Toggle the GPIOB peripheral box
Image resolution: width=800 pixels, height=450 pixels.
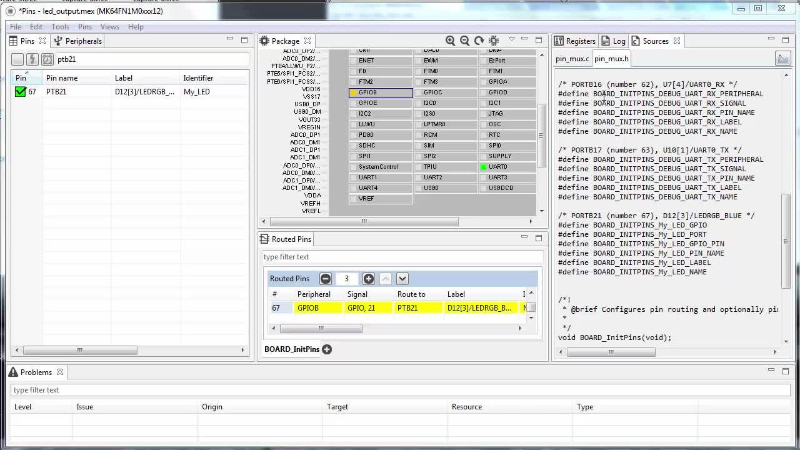(x=354, y=92)
